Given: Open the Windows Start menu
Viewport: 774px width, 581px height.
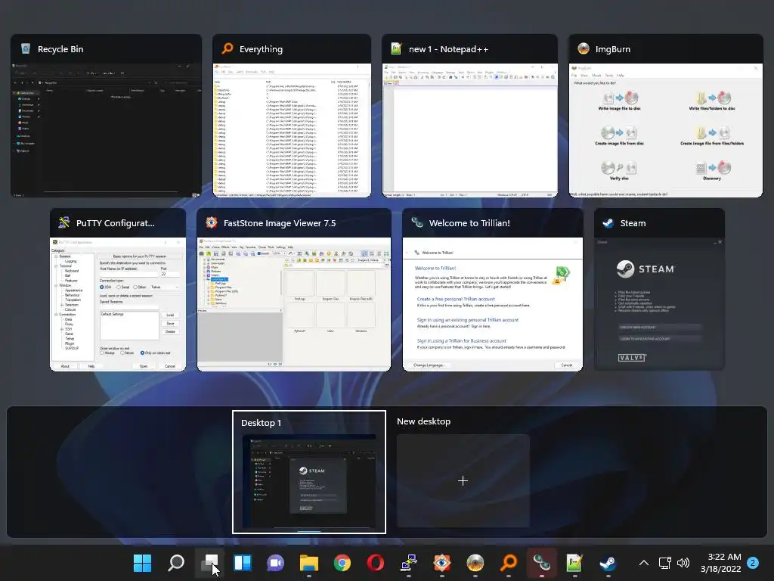Looking at the screenshot, I should pyautogui.click(x=143, y=563).
